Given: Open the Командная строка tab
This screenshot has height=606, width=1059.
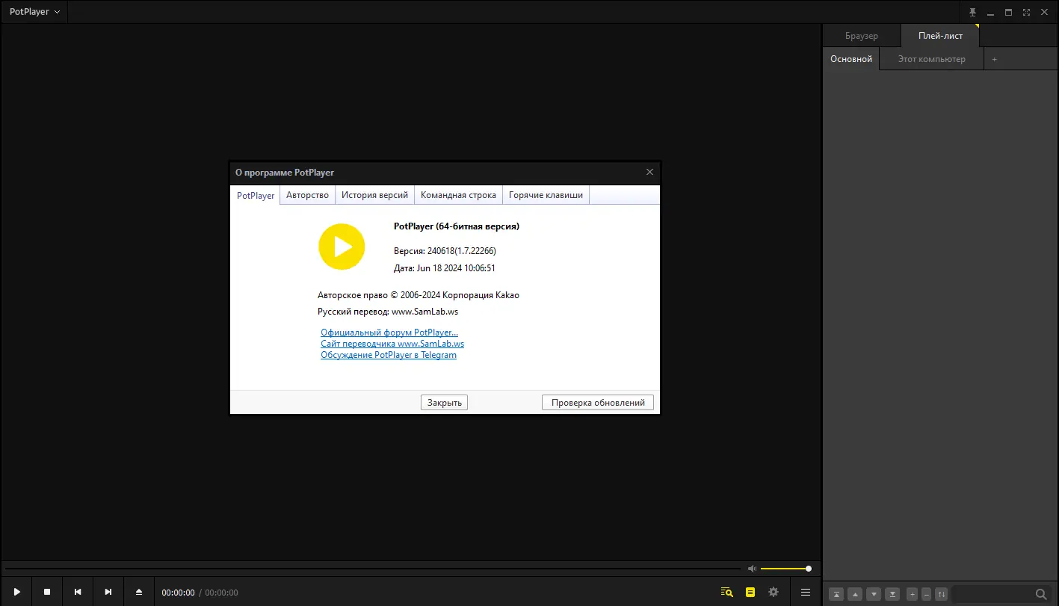Looking at the screenshot, I should point(458,195).
